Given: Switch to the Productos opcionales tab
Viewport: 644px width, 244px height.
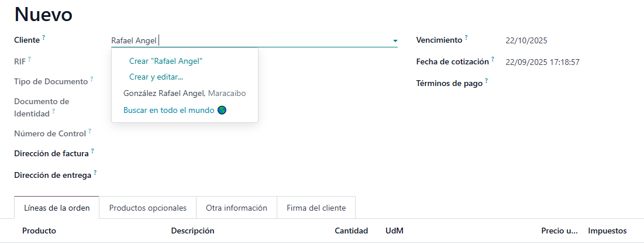Looking at the screenshot, I should 148,208.
